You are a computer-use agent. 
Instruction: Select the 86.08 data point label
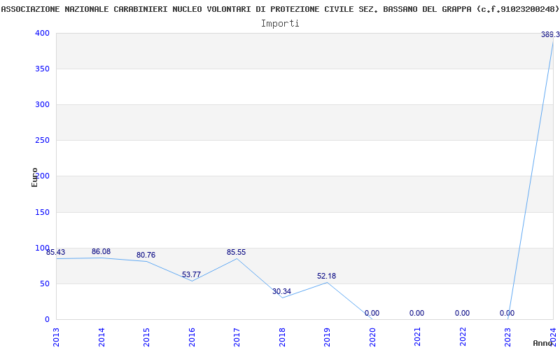click(x=101, y=251)
